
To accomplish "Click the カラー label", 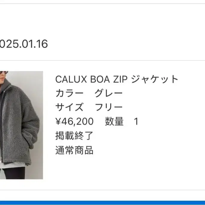I will click(70, 93).
